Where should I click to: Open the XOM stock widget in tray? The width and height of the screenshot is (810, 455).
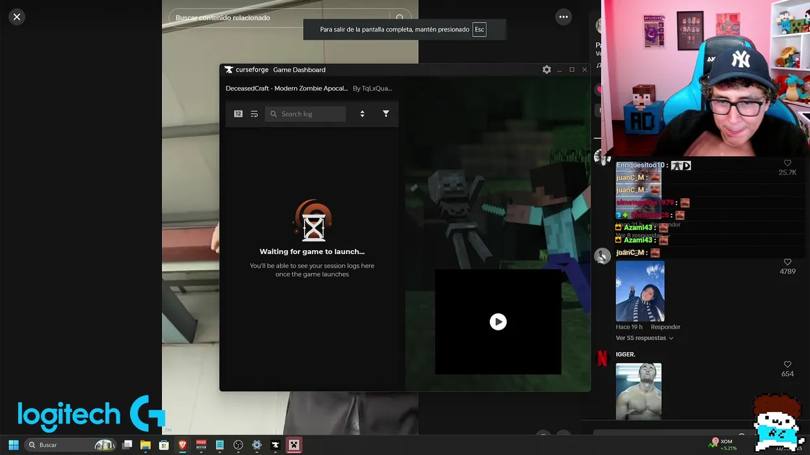coord(724,444)
